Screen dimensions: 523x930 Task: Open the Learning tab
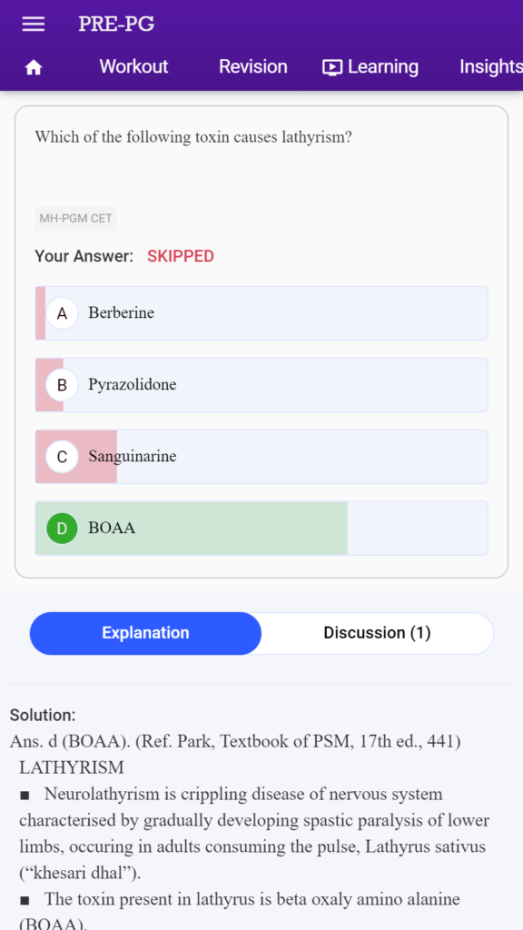[370, 66]
